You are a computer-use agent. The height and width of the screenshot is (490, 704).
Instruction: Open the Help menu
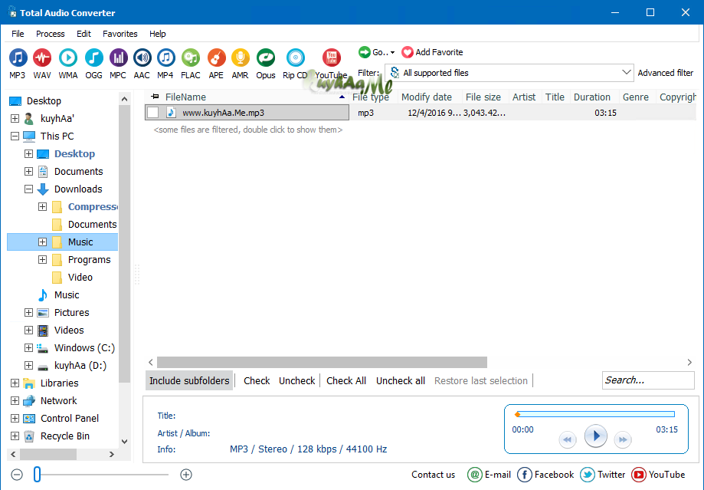point(158,34)
